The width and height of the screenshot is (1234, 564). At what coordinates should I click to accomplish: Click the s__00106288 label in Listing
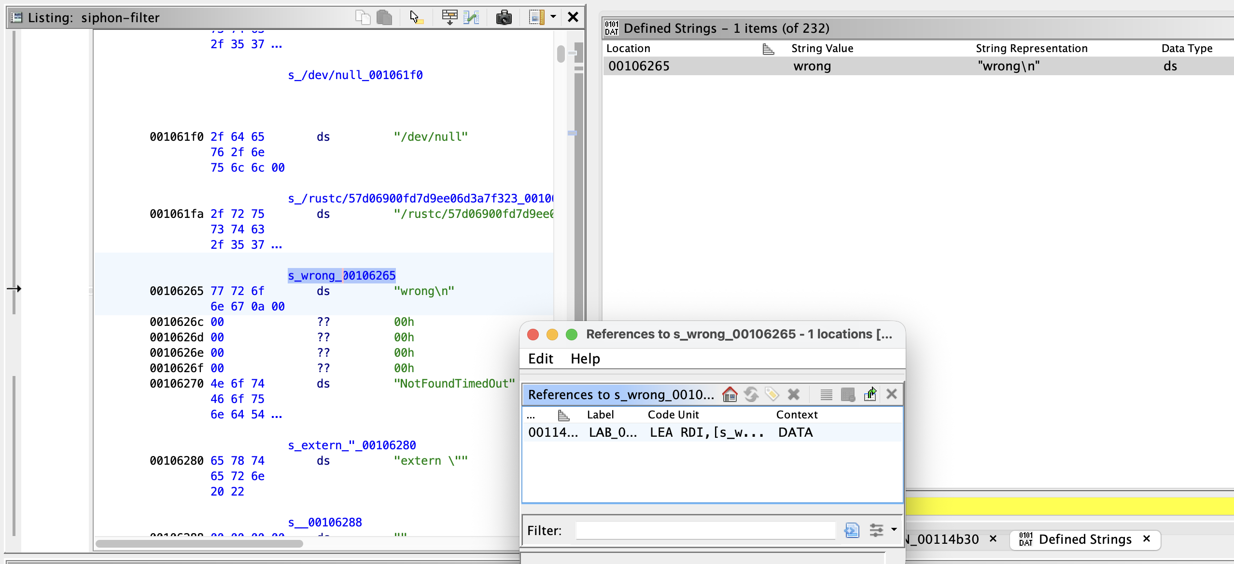click(x=325, y=523)
